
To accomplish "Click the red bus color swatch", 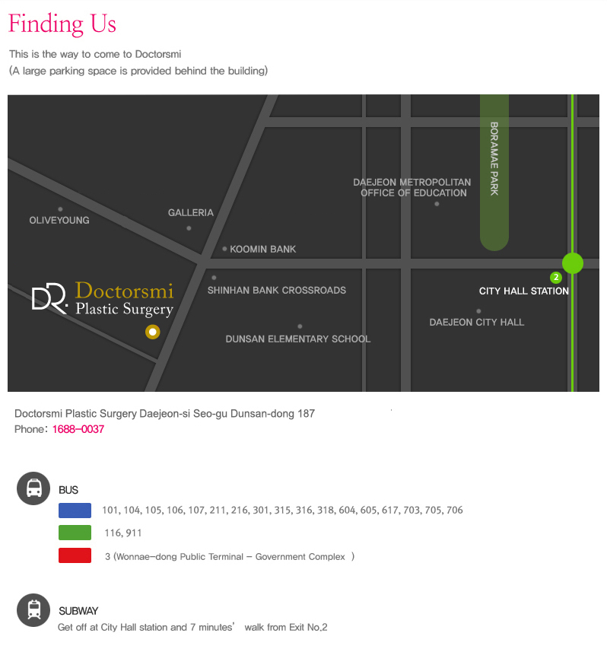I will pyautogui.click(x=75, y=556).
